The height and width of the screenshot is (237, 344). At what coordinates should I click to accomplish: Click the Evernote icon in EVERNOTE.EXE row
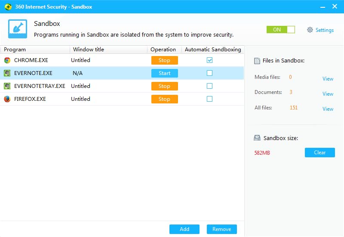tap(7, 73)
